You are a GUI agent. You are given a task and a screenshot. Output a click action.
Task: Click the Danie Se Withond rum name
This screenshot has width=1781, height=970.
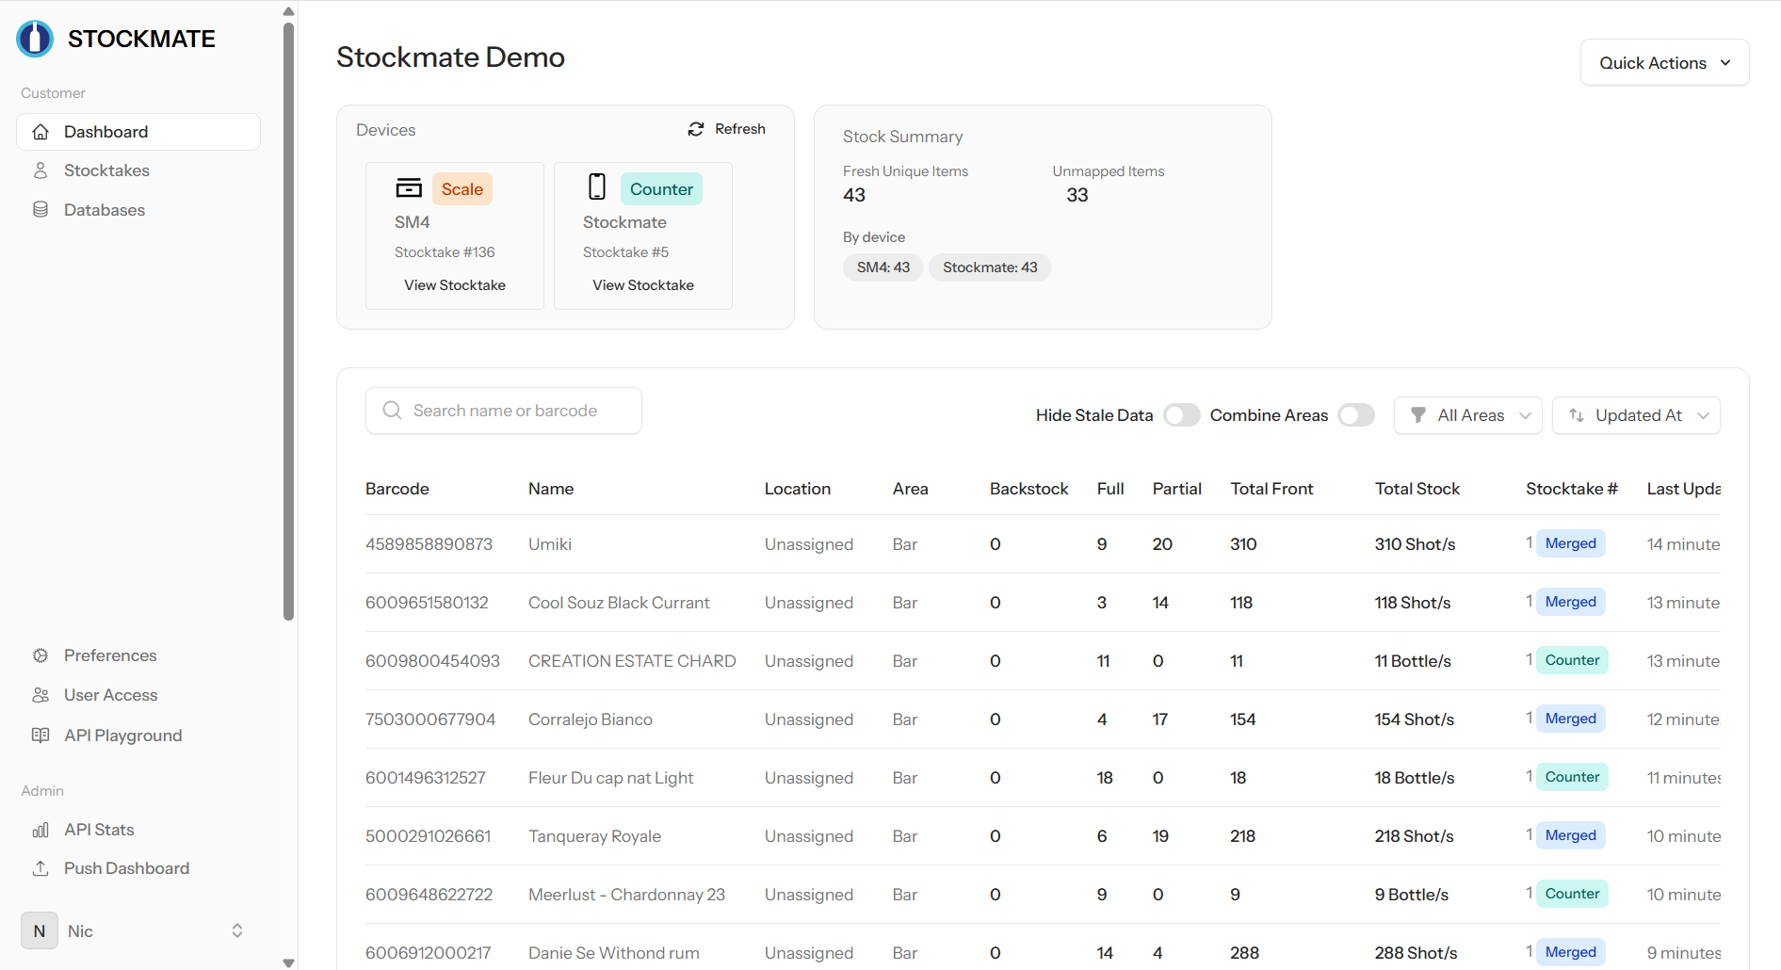[x=614, y=953]
